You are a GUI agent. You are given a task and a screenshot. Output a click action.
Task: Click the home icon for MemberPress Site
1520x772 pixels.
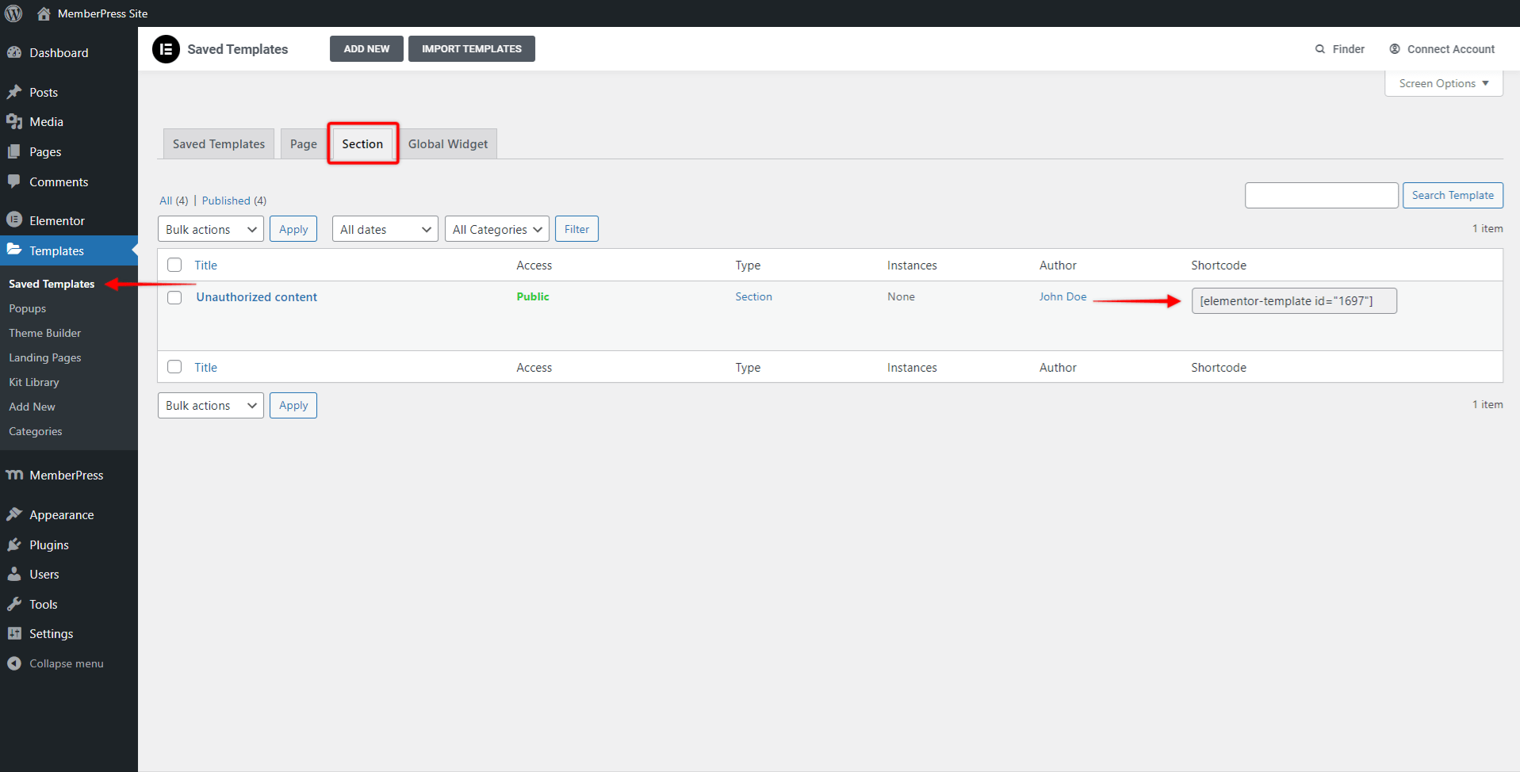(44, 13)
